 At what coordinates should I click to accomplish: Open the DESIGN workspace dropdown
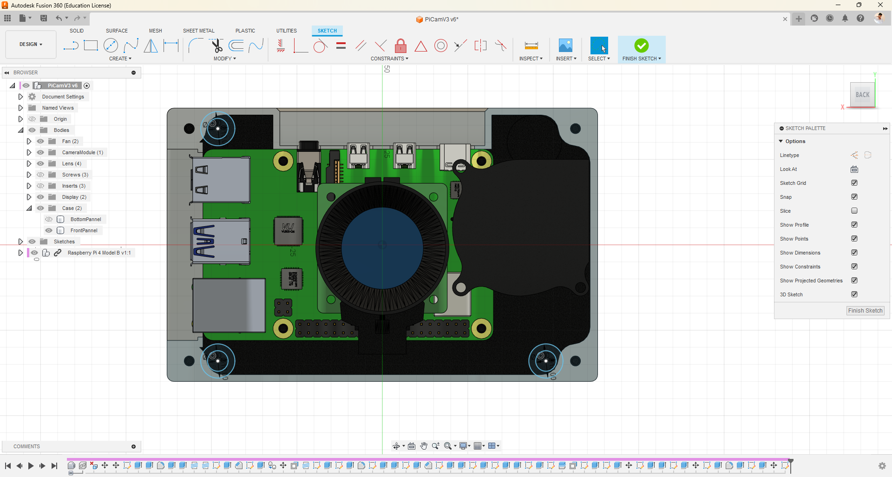tap(31, 45)
